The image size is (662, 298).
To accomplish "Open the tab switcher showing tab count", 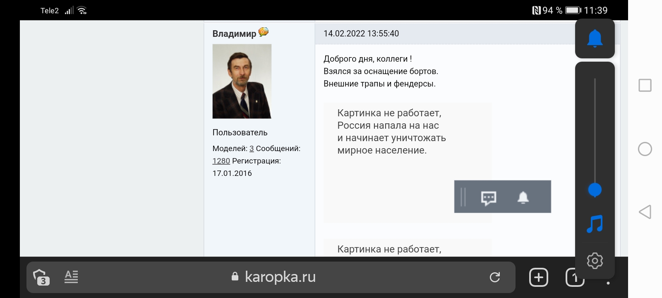I will (x=574, y=277).
